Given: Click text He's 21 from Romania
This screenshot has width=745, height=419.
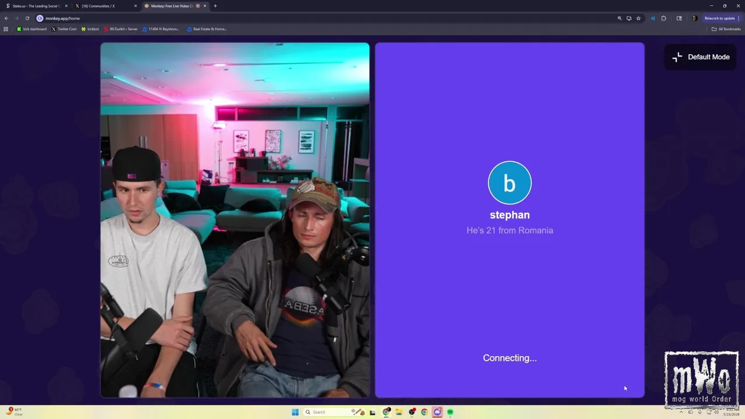Looking at the screenshot, I should pyautogui.click(x=510, y=230).
